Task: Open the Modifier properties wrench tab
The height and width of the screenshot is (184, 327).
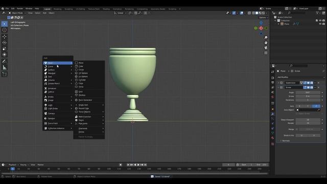Action: pos(272,114)
